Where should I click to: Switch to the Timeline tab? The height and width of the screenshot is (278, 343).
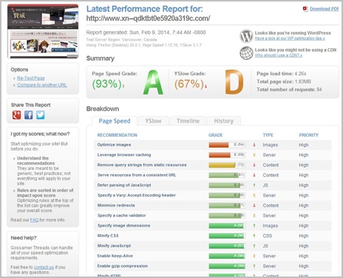click(x=188, y=121)
